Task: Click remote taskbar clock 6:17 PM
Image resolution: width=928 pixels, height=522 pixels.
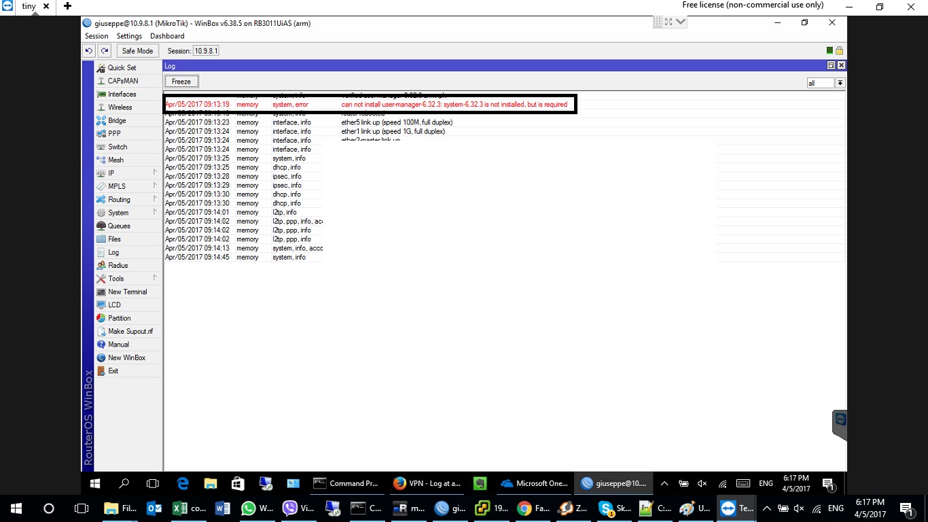Action: coord(796,483)
